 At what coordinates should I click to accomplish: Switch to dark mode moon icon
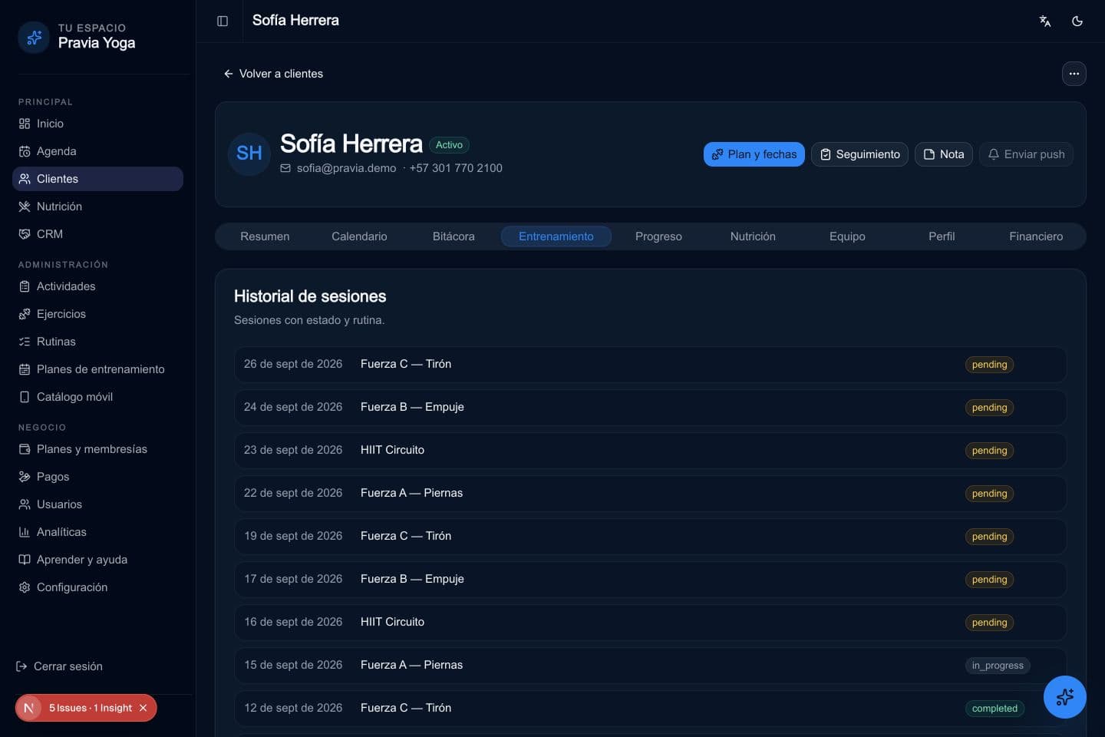1077,21
